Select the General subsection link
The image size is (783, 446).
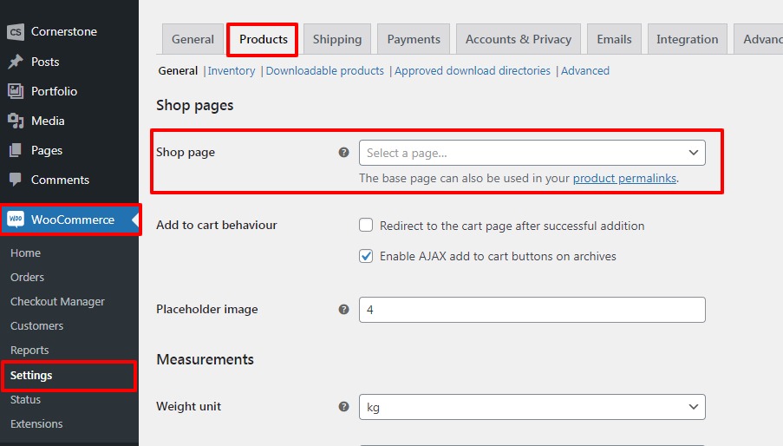(178, 71)
